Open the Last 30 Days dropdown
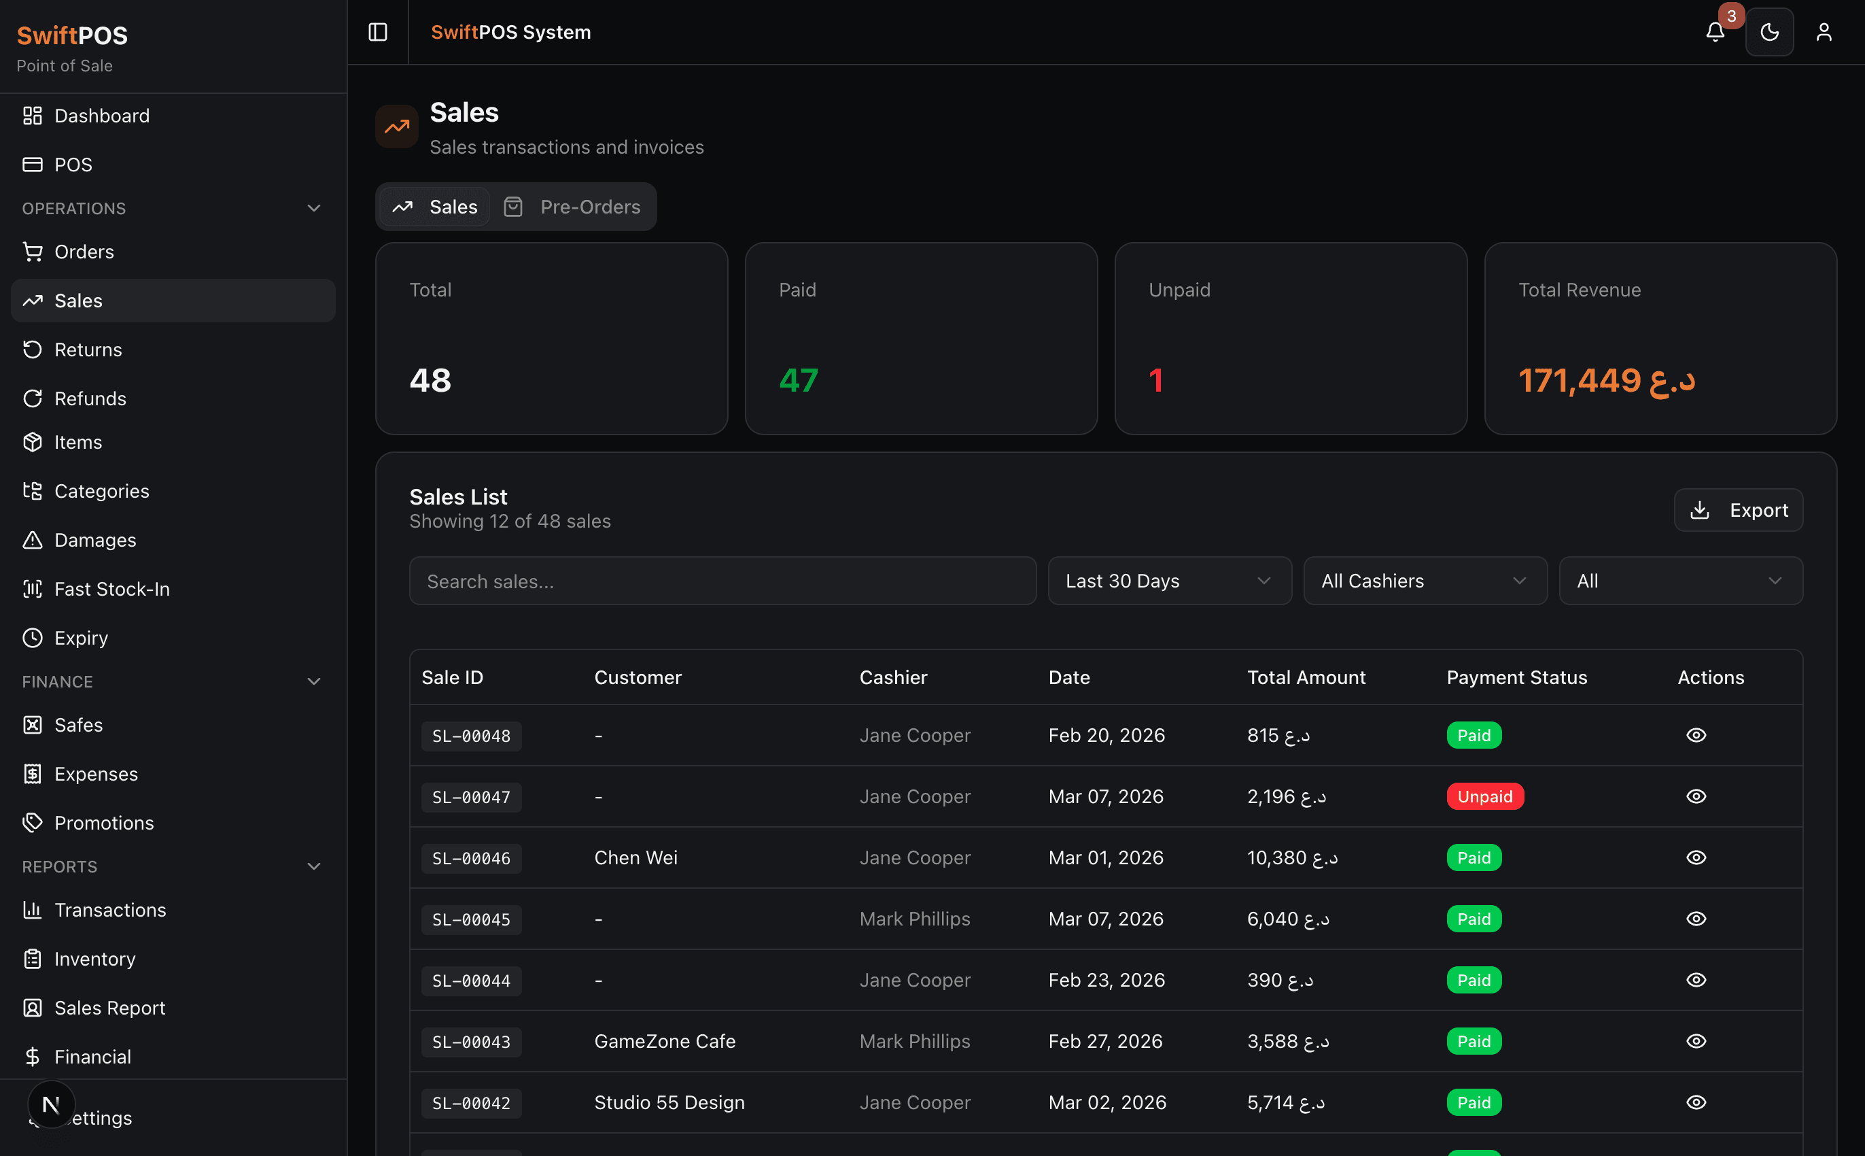This screenshot has width=1865, height=1156. [x=1169, y=581]
